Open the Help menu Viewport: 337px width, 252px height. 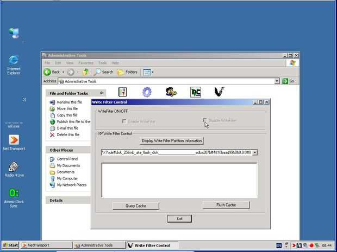click(115, 63)
